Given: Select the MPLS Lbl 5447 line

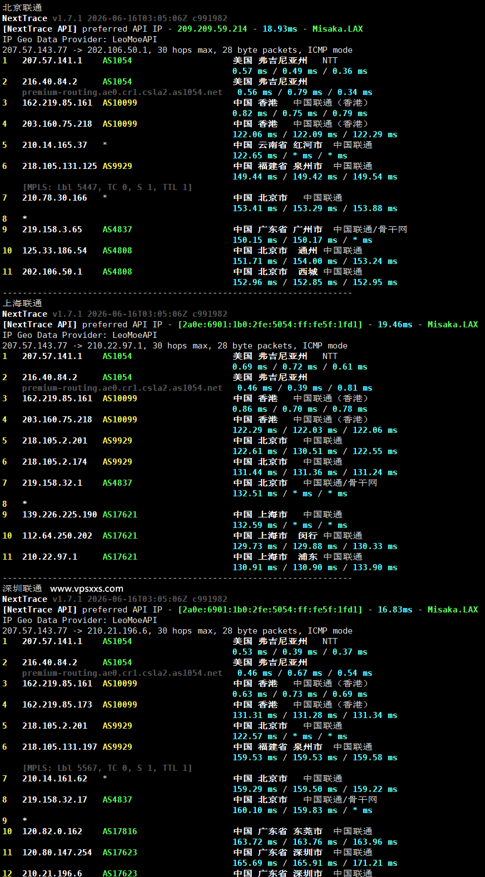Looking at the screenshot, I should coord(107,187).
